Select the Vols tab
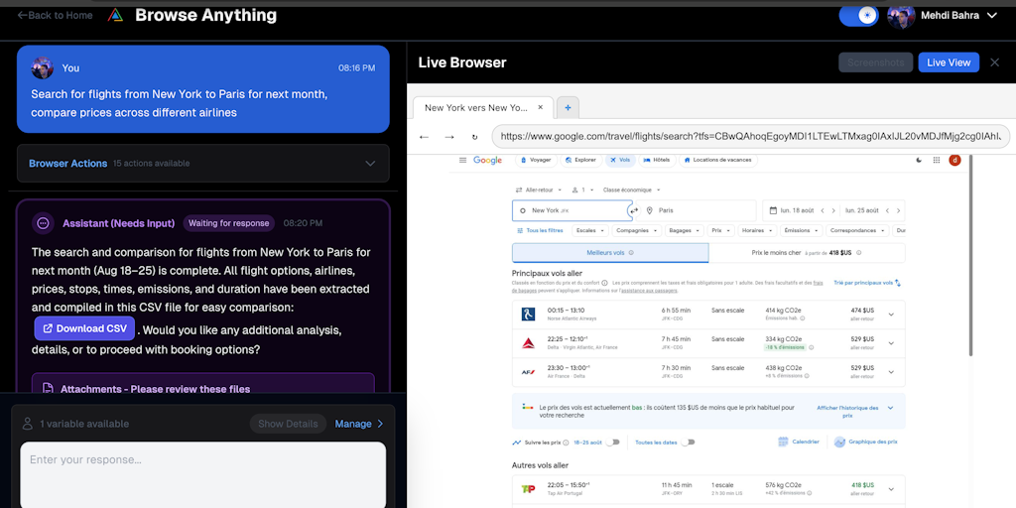Viewport: 1016px width, 508px height. (620, 160)
